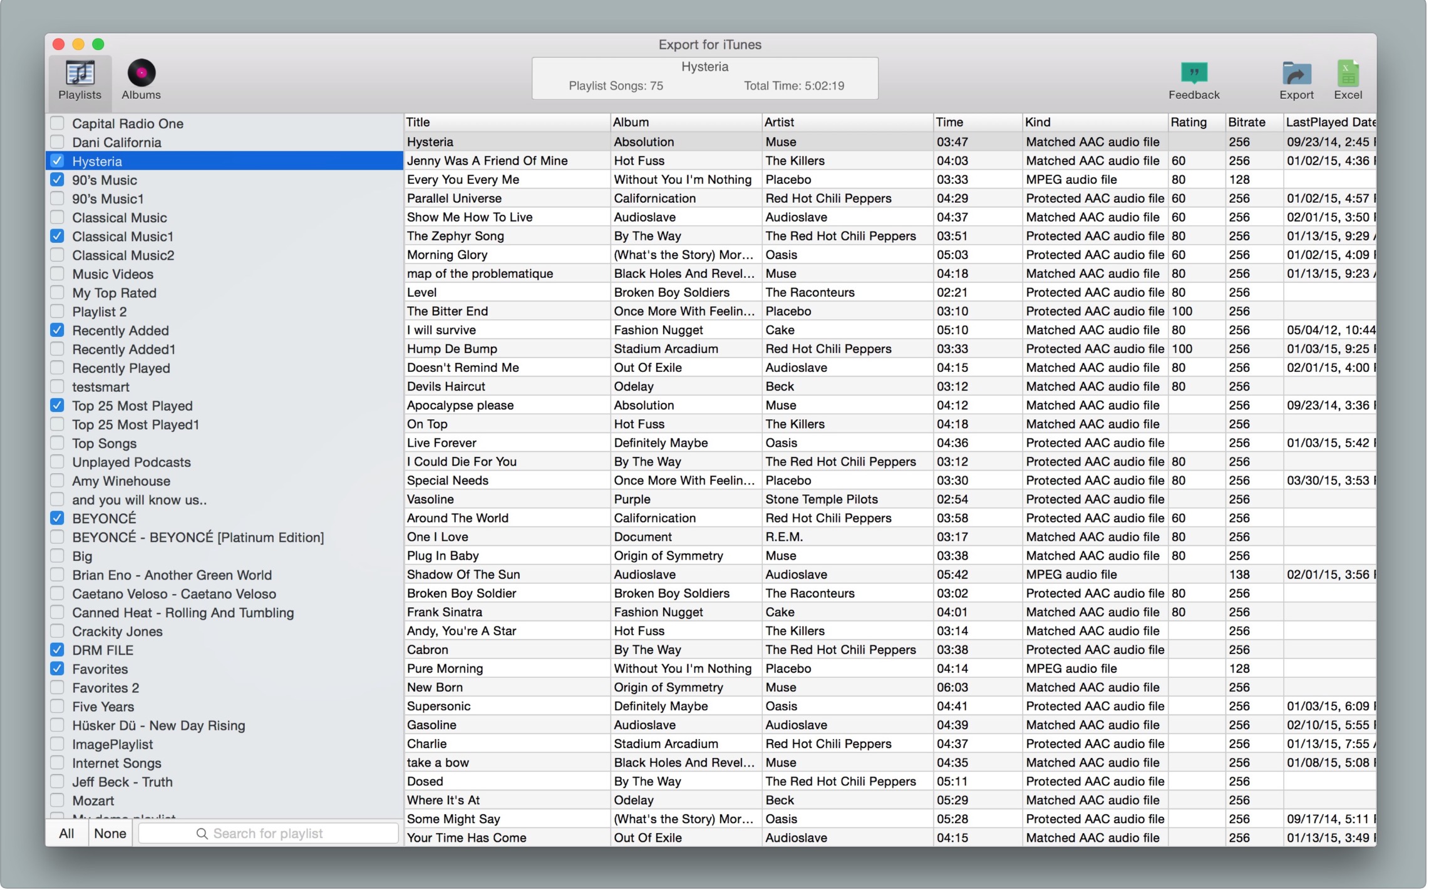Uncheck the 90's Music playlist checkbox
Screen dimensions: 1429x890
click(x=57, y=180)
